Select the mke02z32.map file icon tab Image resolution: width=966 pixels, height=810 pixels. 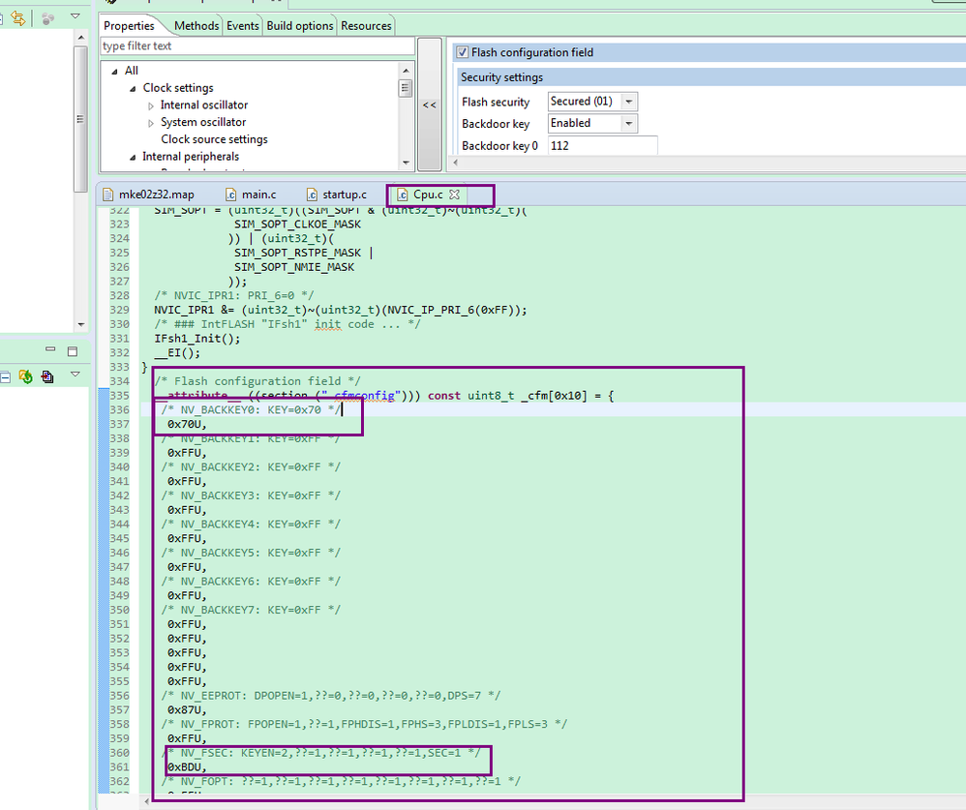[107, 195]
